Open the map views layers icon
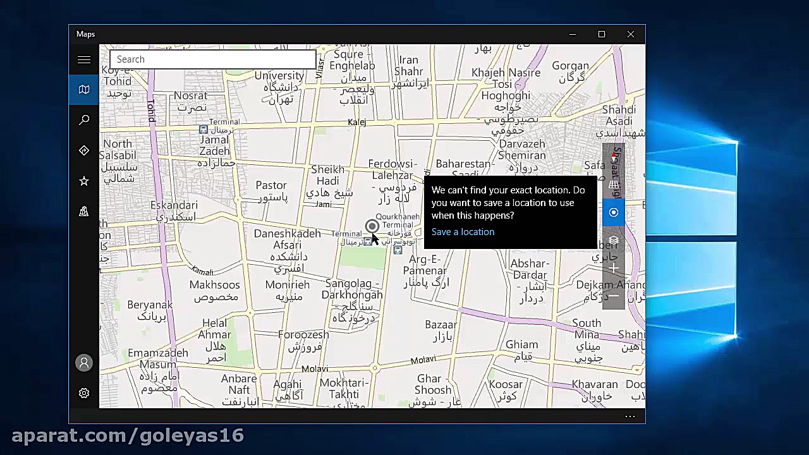 click(x=613, y=240)
